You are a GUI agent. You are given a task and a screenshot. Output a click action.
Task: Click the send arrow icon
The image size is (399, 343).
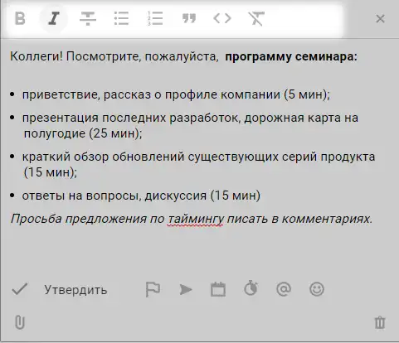(186, 290)
